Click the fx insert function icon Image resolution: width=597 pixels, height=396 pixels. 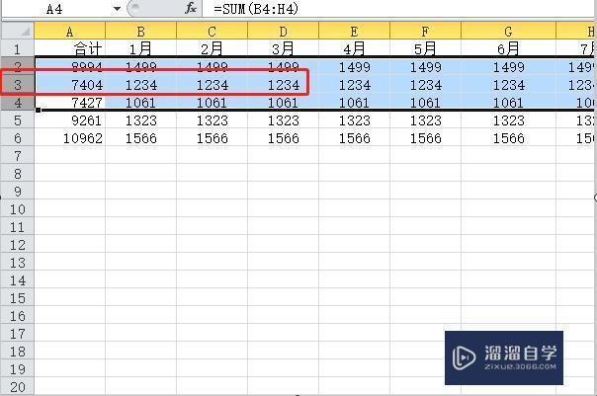pyautogui.click(x=191, y=8)
